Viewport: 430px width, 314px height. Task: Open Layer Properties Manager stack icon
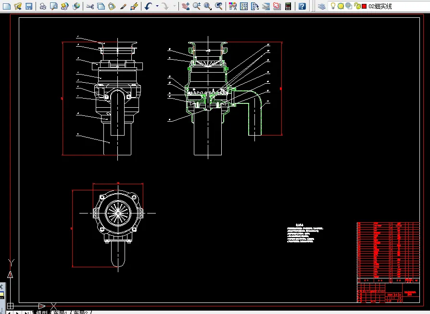[x=321, y=6]
